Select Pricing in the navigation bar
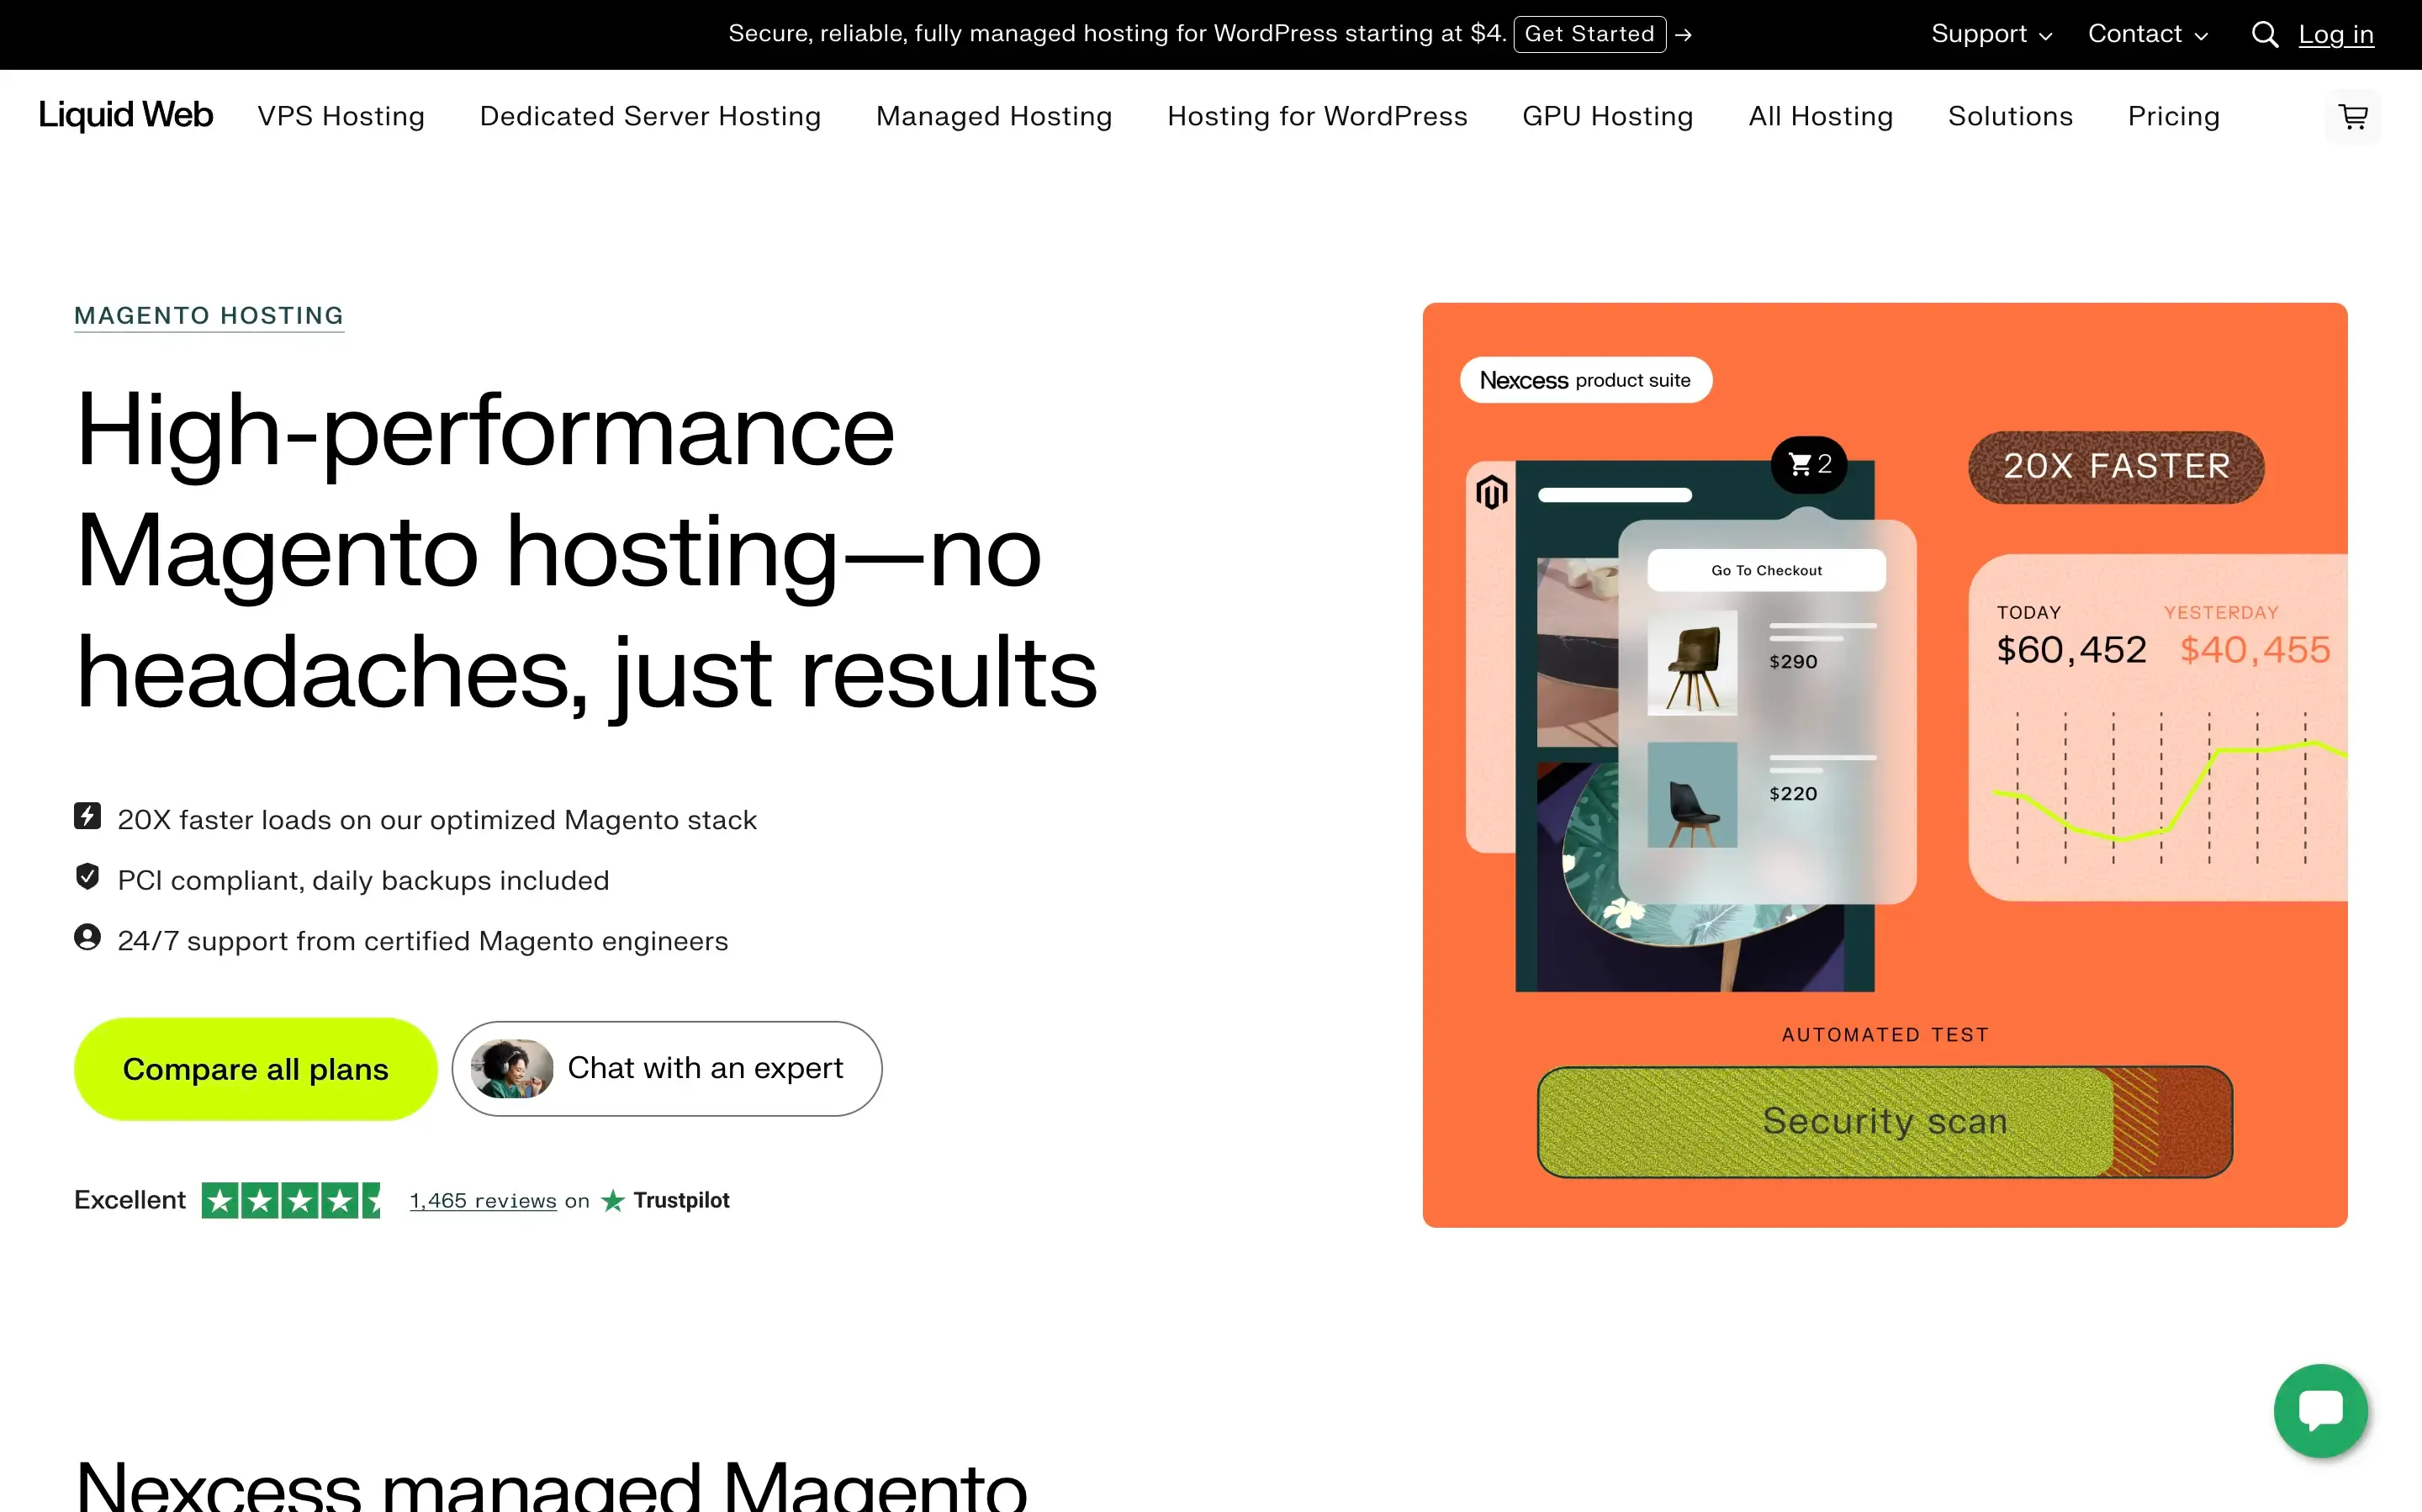 click(2173, 117)
